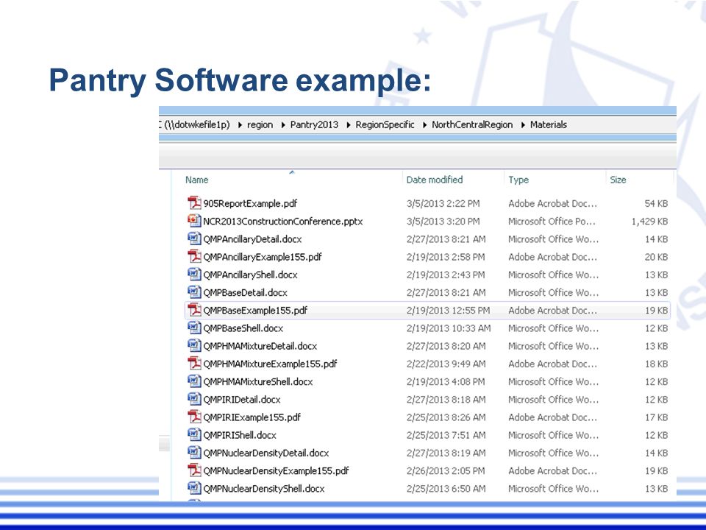This screenshot has height=530, width=706.
Task: Jump to NorthCentralRegion in the address path
Action: [x=472, y=125]
